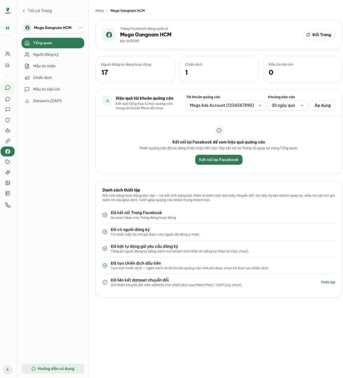Click the green highlighted round chat bubble icon
This screenshot has height=378, width=343.
8,88
